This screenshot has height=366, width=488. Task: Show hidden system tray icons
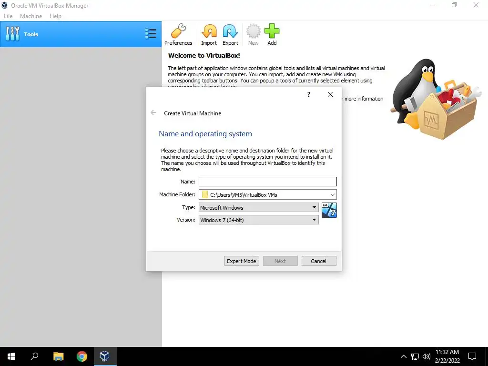(x=403, y=356)
